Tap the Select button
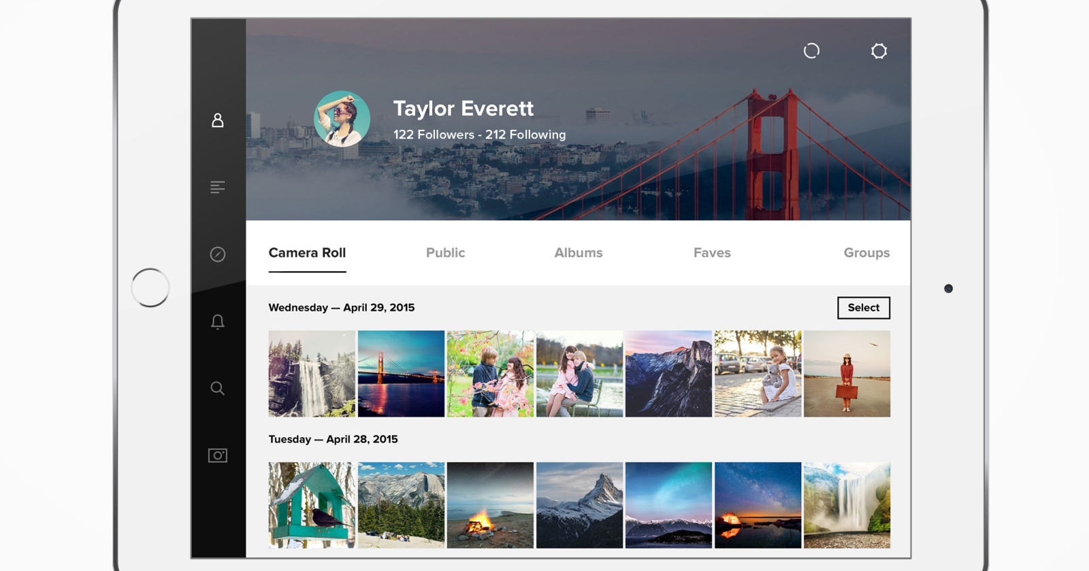 pyautogui.click(x=864, y=308)
